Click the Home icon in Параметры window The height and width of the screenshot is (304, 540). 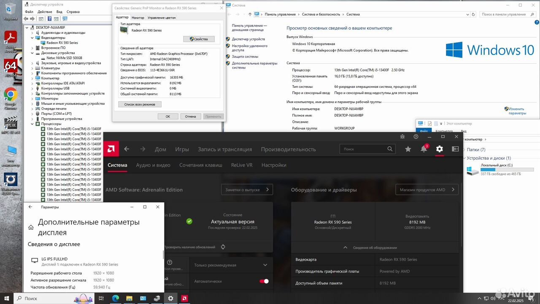(31, 227)
